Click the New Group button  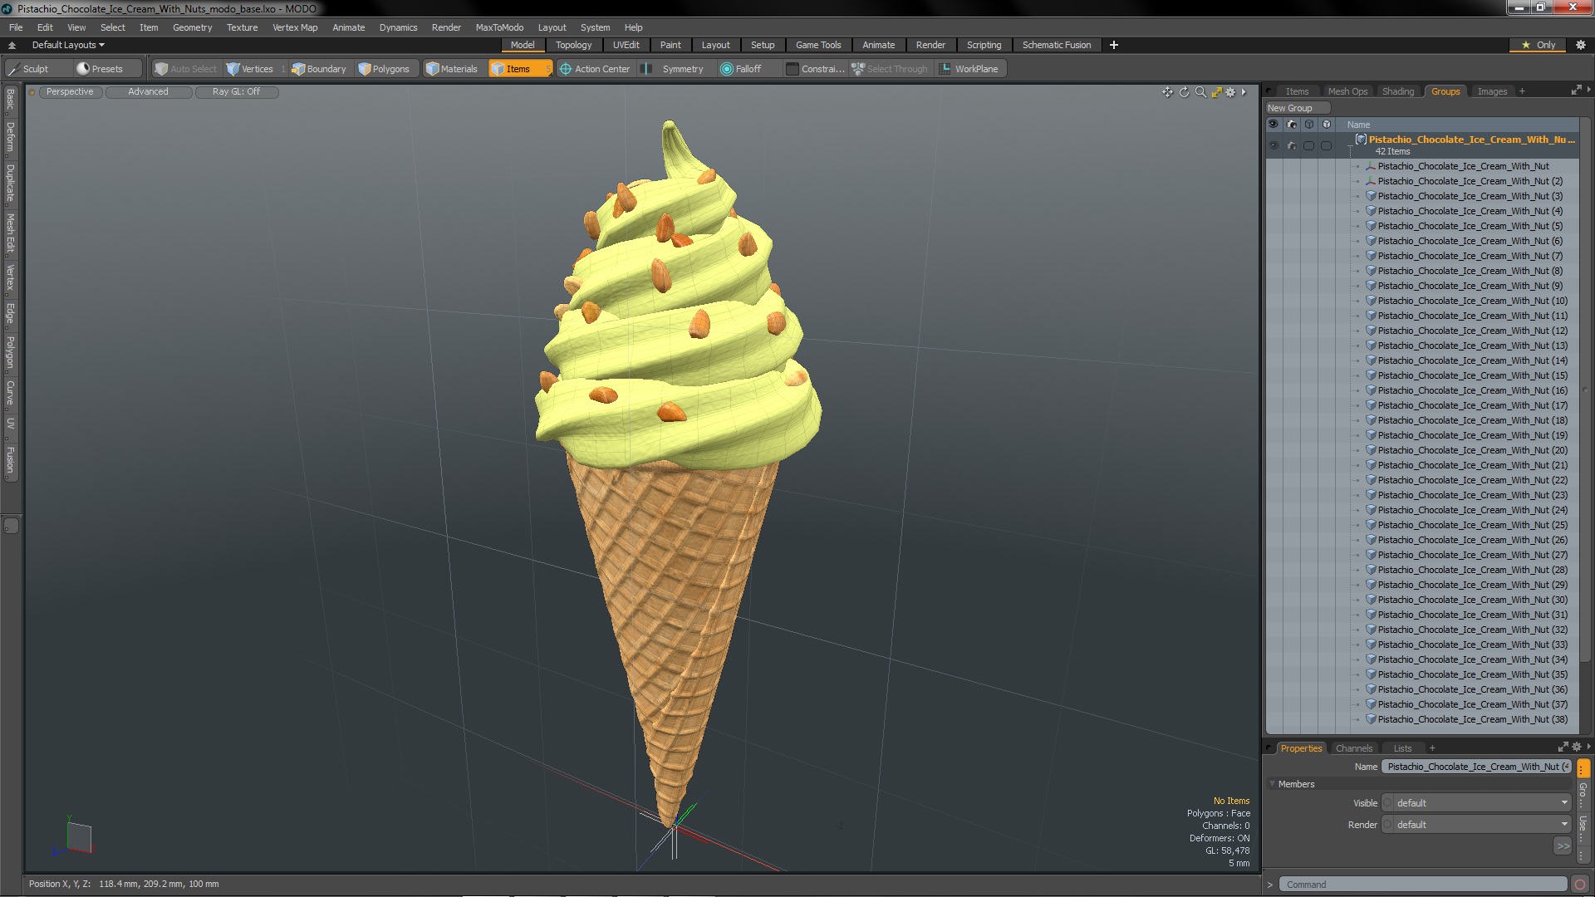pos(1297,108)
